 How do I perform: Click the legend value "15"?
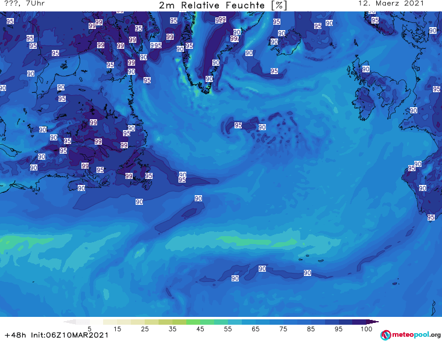(117, 329)
